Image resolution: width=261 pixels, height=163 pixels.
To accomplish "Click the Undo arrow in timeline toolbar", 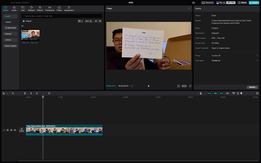I will pos(13,93).
